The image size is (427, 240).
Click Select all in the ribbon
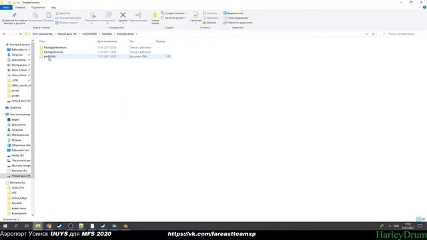tap(234, 13)
